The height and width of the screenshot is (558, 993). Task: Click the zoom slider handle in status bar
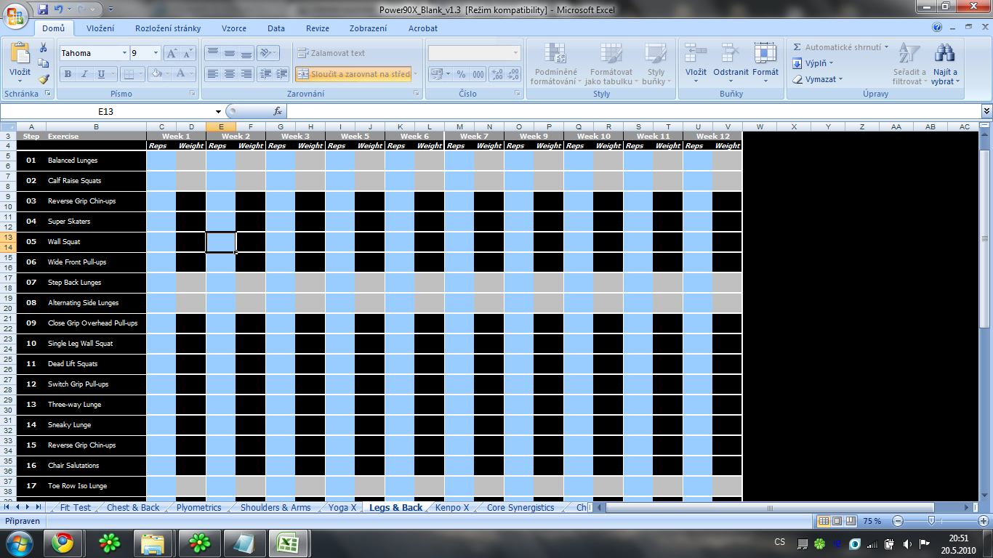931,521
